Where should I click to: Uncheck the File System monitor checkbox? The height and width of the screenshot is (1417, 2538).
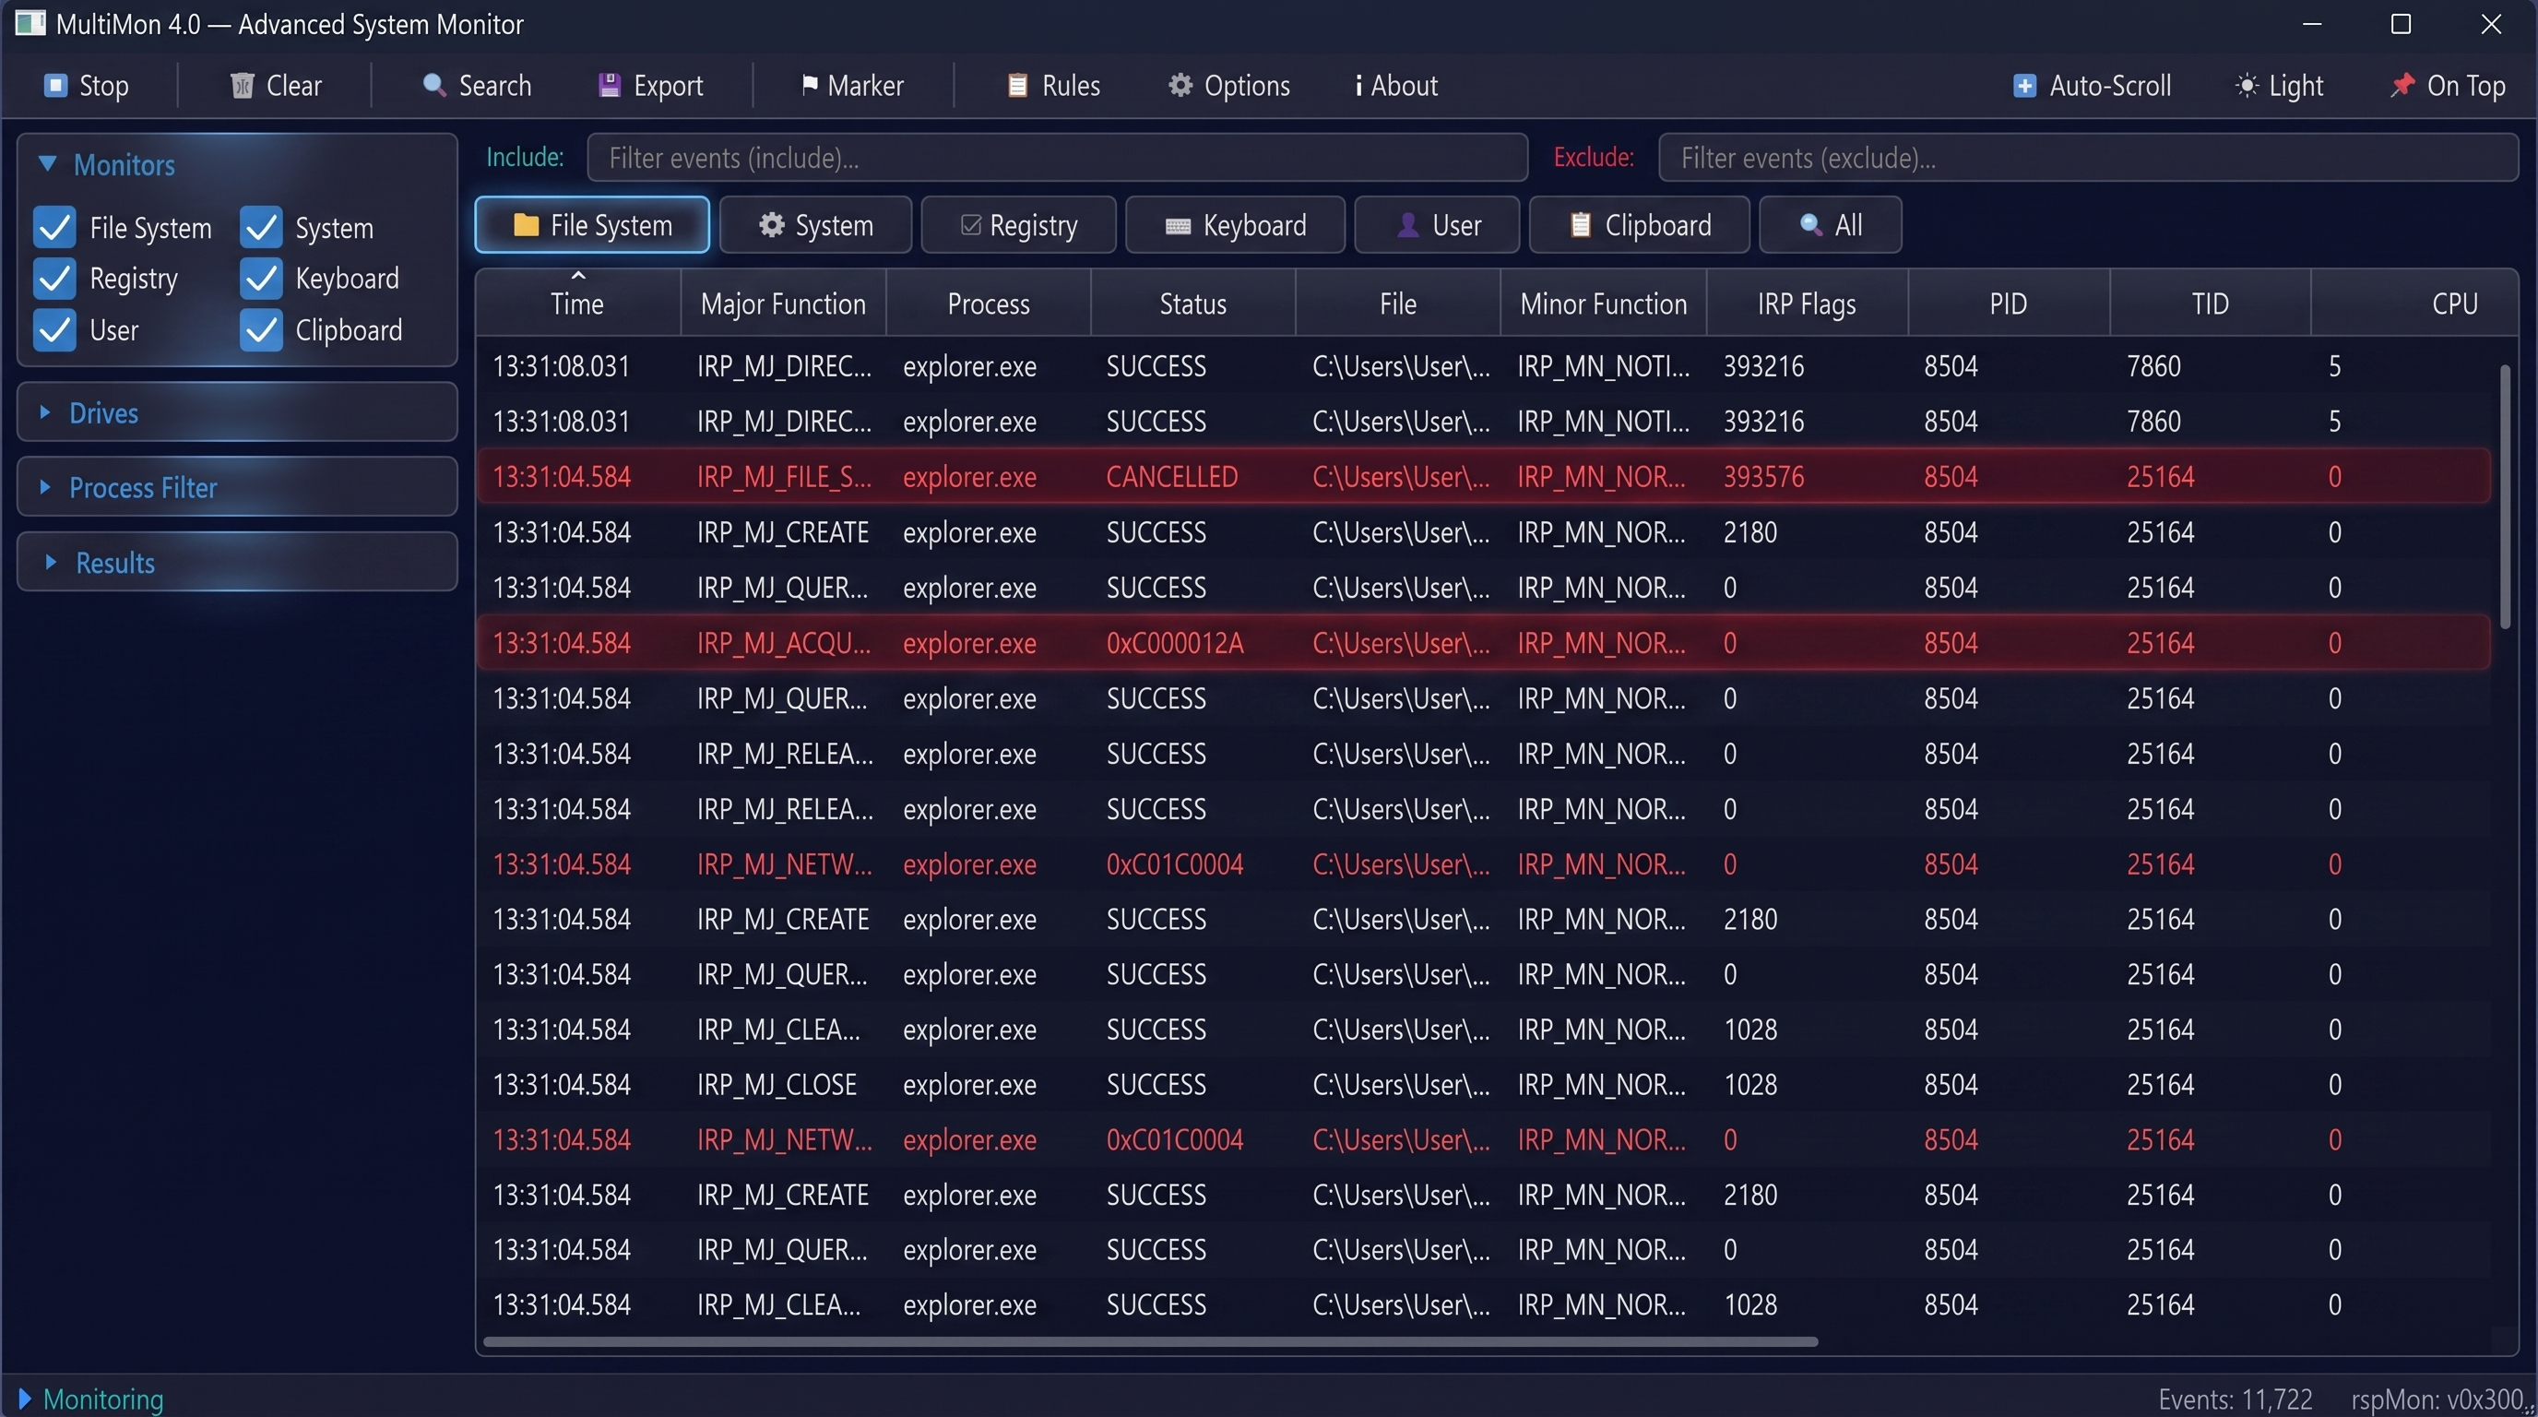click(54, 228)
